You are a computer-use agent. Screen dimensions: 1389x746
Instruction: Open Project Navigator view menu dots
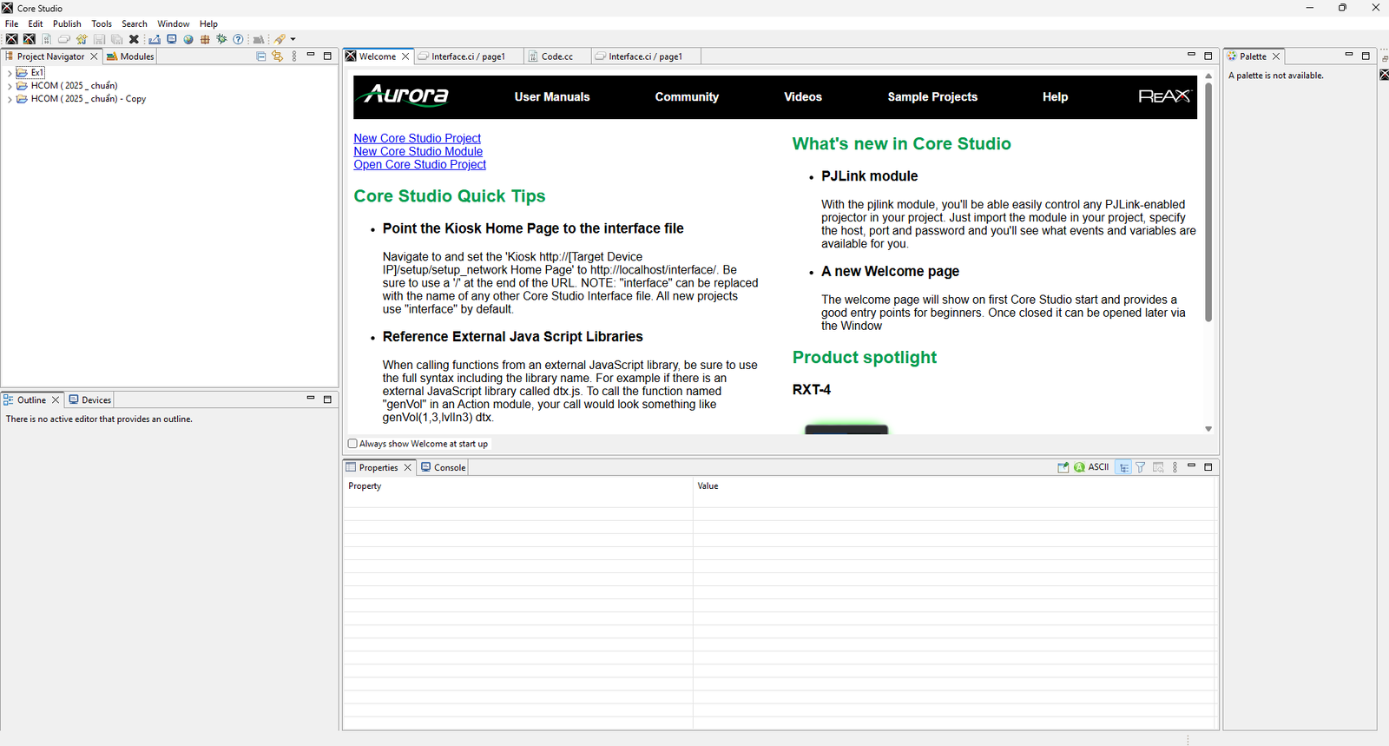click(x=294, y=56)
